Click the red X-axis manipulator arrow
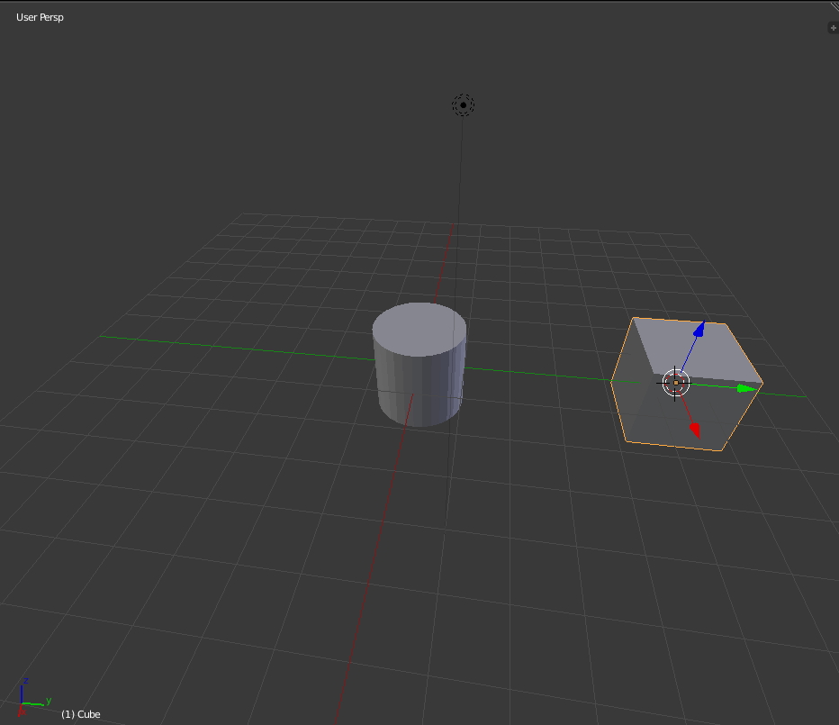Screen dimensions: 839x725 [695, 430]
